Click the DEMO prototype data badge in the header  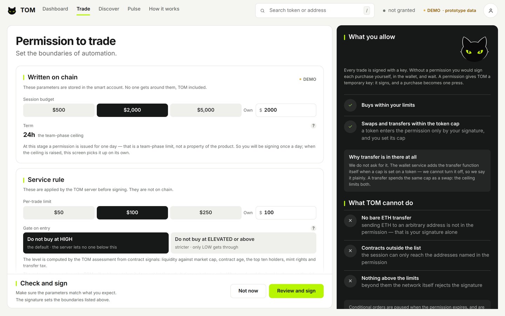(450, 11)
